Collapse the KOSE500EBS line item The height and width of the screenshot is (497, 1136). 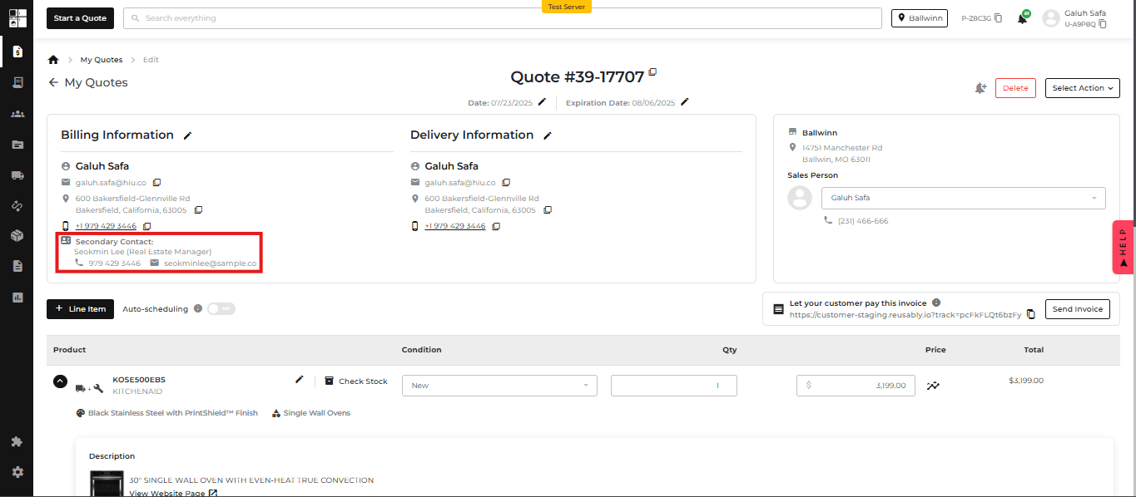pyautogui.click(x=60, y=381)
